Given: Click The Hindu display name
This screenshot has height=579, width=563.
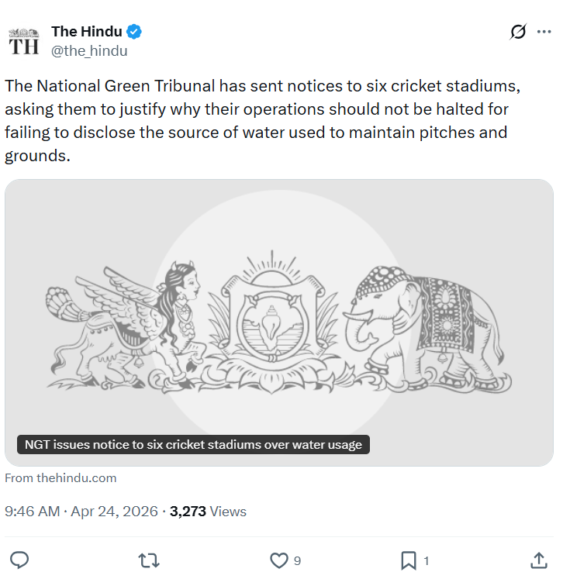Looking at the screenshot, I should (x=86, y=32).
